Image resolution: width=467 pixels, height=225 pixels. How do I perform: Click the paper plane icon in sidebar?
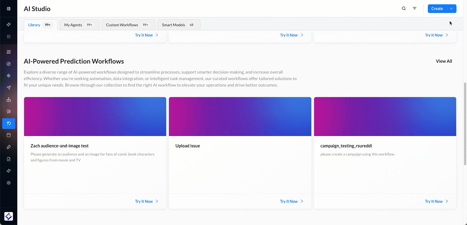[9, 88]
